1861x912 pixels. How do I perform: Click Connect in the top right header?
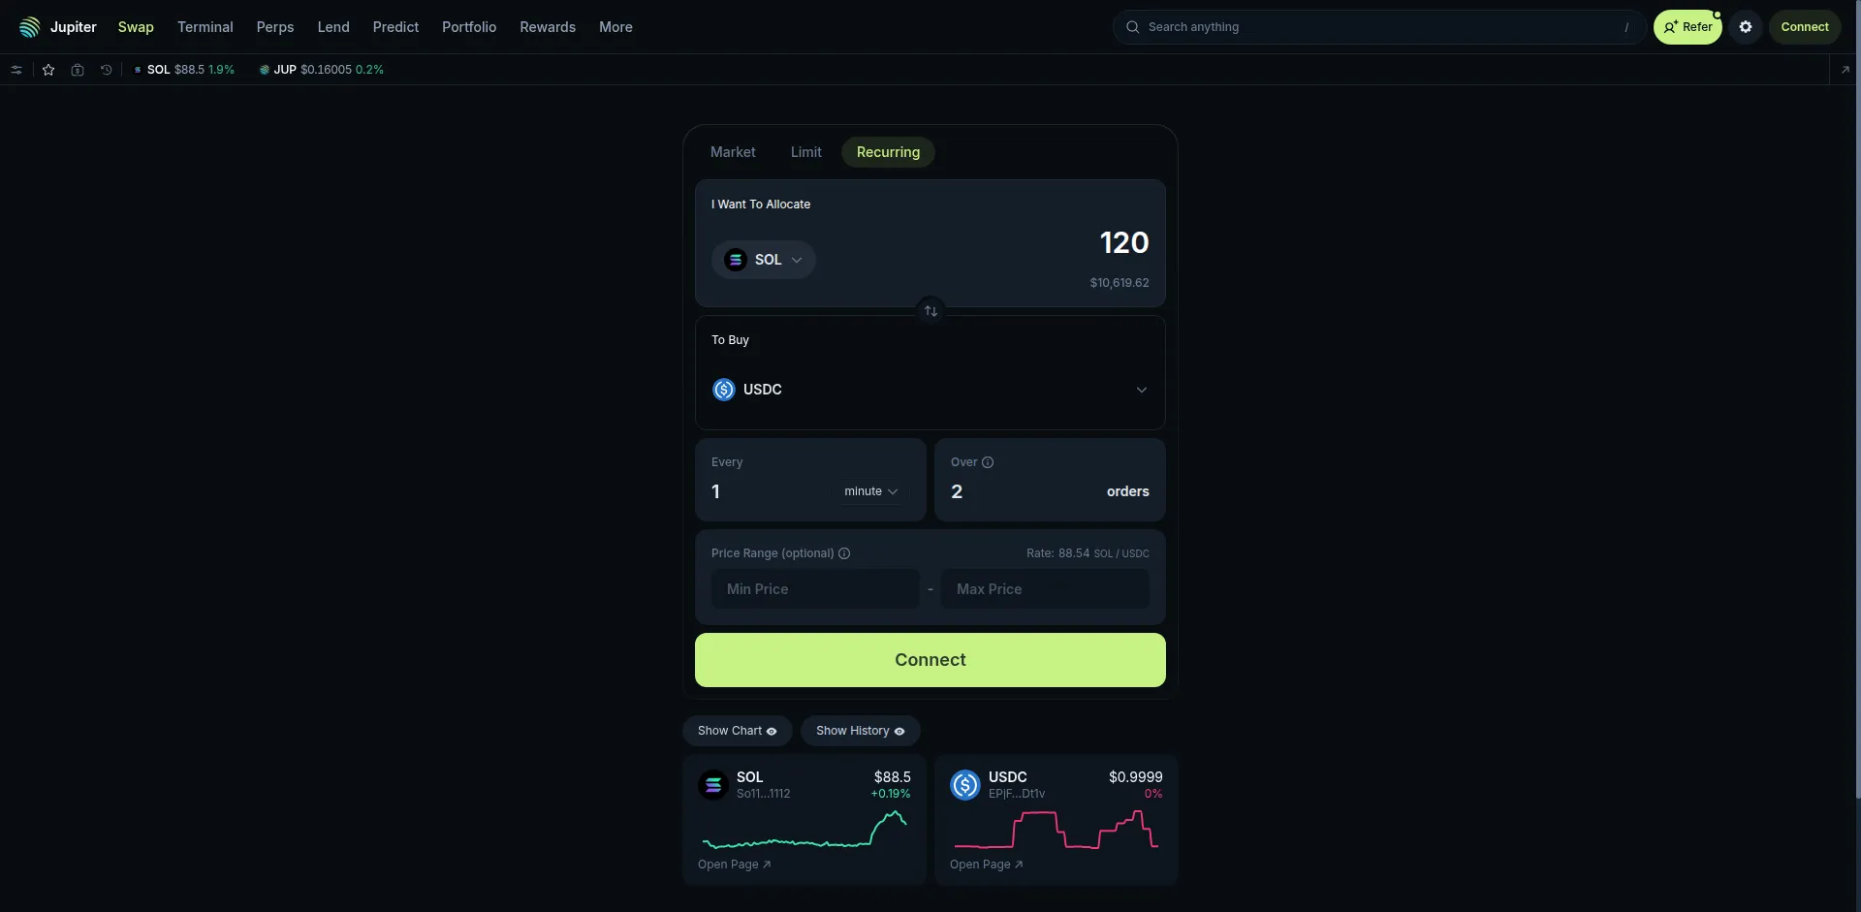1805,27
